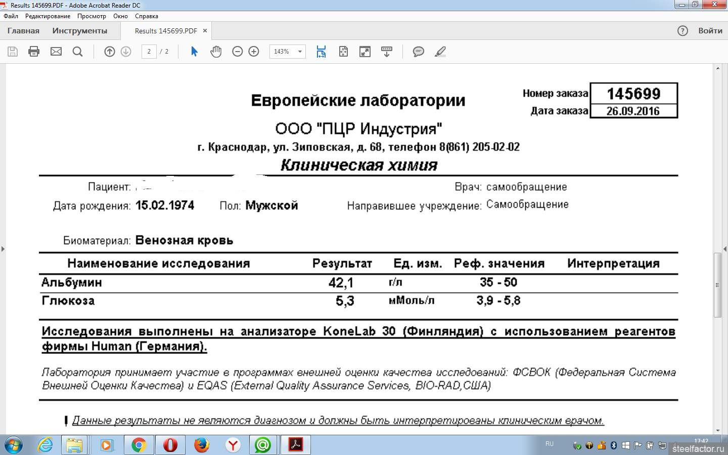The width and height of the screenshot is (728, 455).
Task: Close the Results 145699.PDF tab
Action: click(205, 31)
